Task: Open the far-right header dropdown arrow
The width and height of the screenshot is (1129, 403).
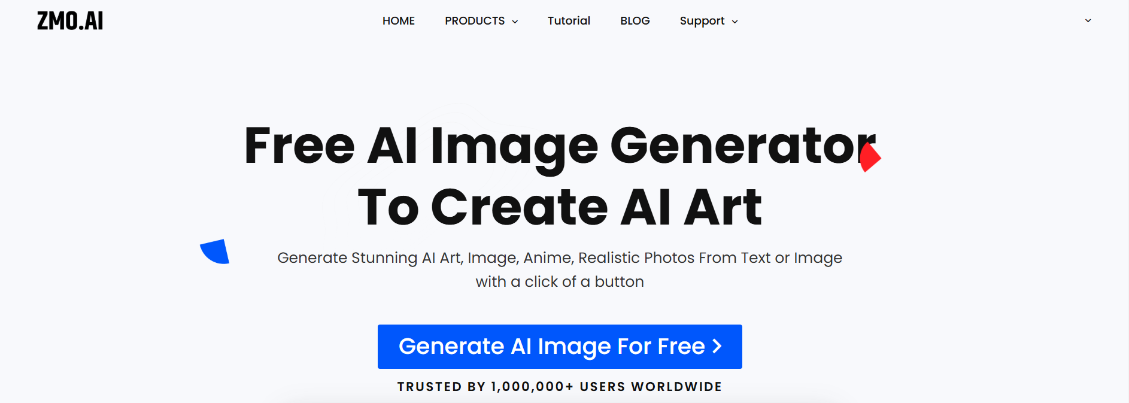Action: tap(1088, 20)
